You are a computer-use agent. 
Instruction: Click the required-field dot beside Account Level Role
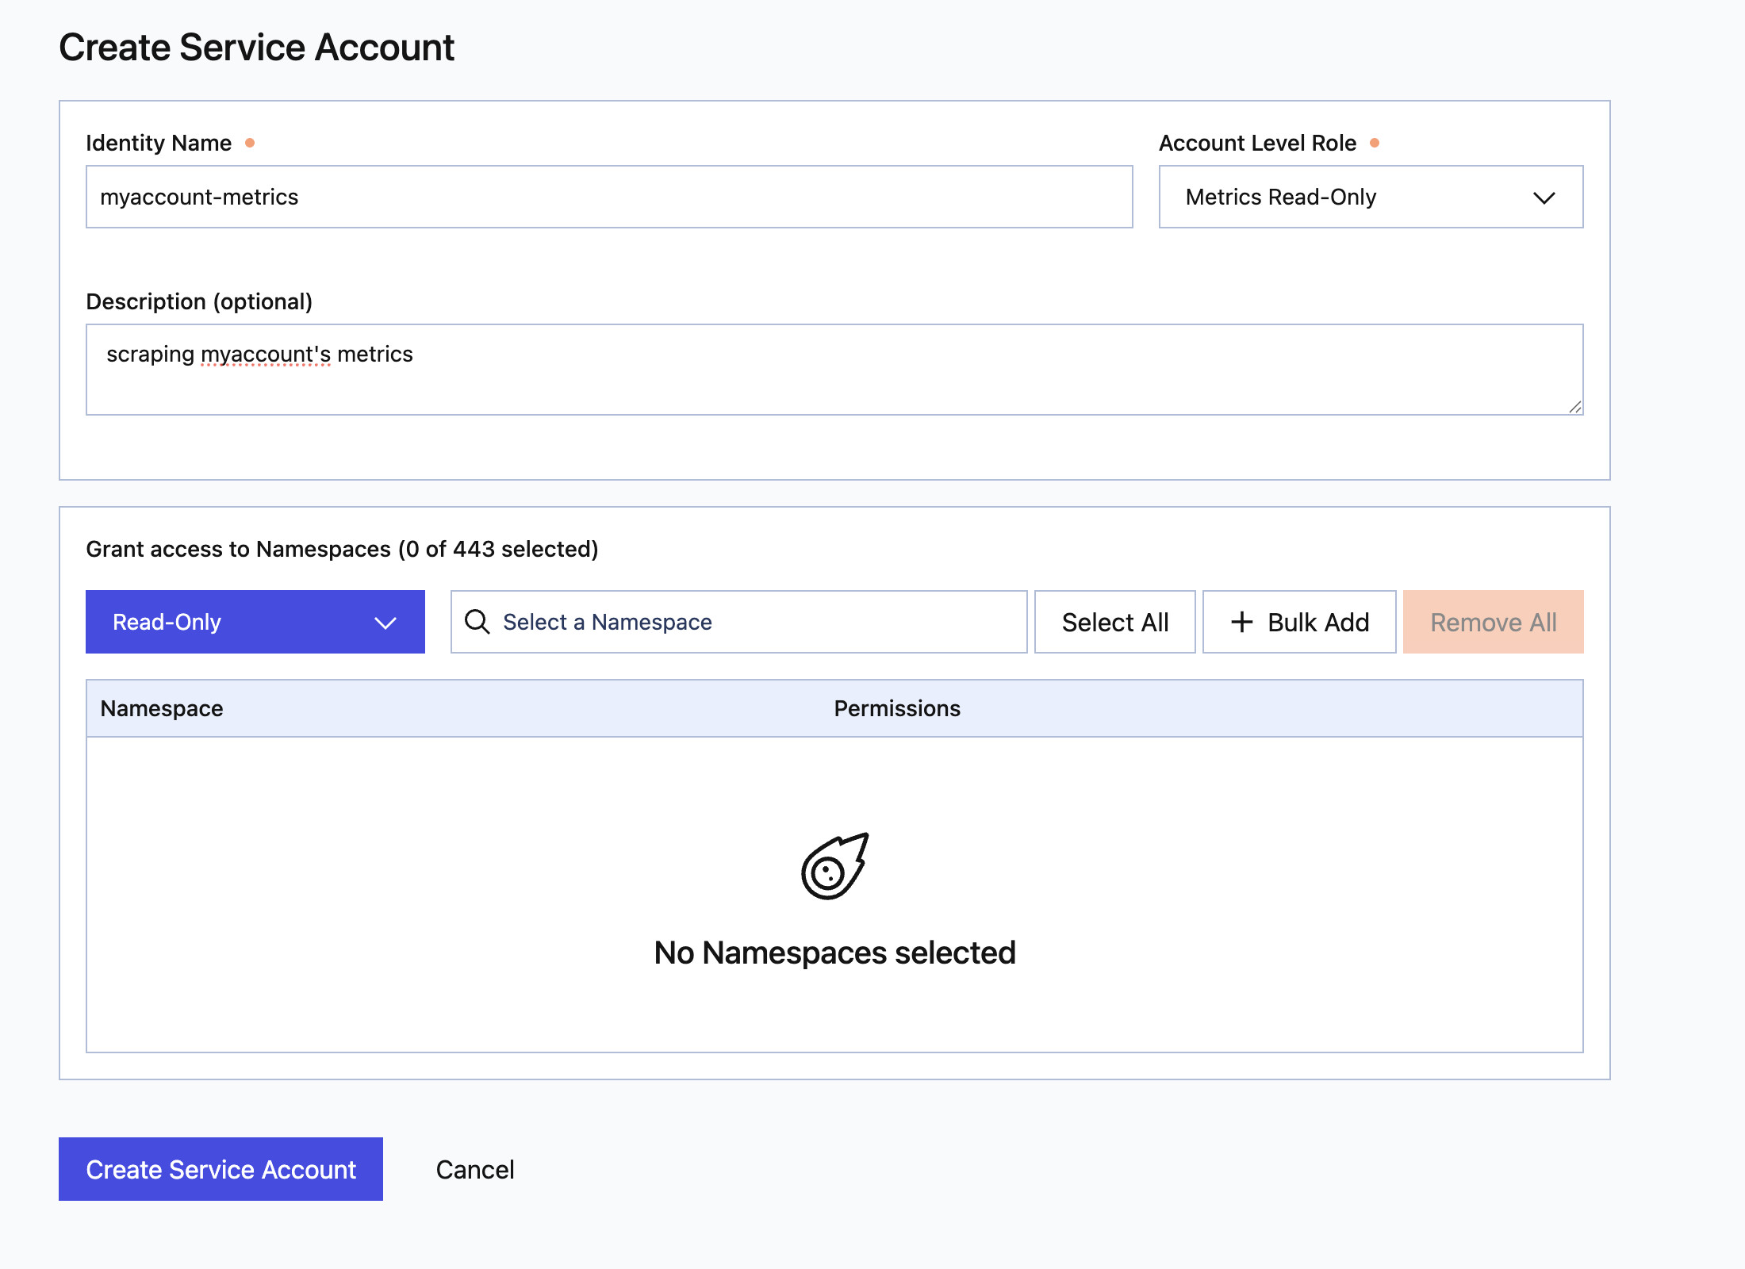coord(1376,143)
